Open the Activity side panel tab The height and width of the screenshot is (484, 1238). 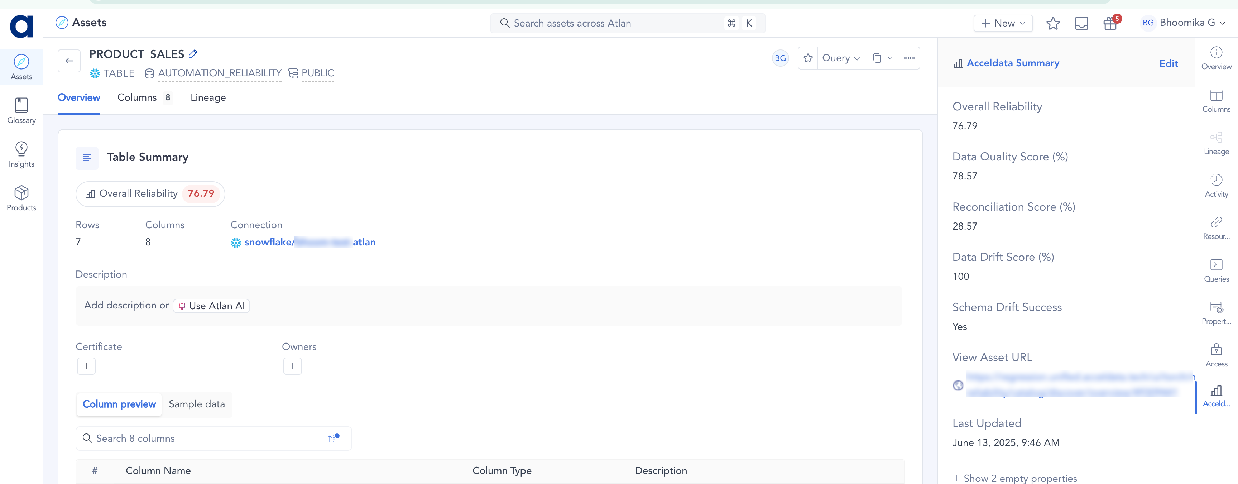pos(1217,186)
